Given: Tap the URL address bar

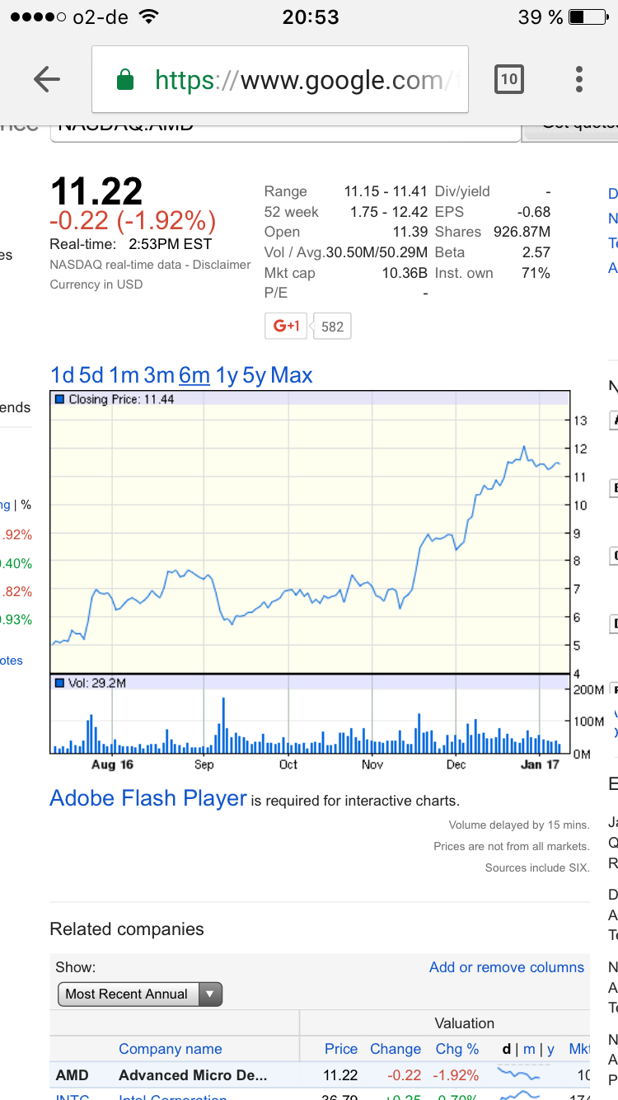Looking at the screenshot, I should (297, 80).
